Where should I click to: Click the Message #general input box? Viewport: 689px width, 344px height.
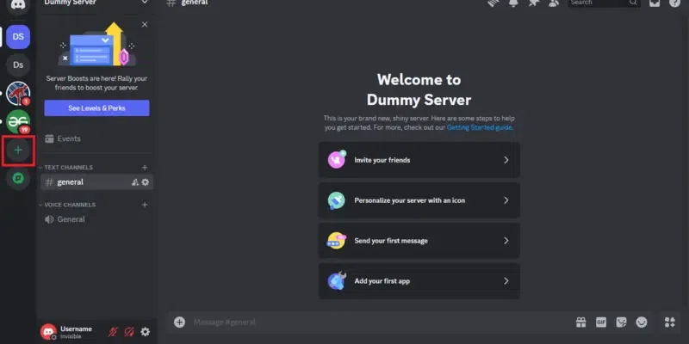coord(378,322)
